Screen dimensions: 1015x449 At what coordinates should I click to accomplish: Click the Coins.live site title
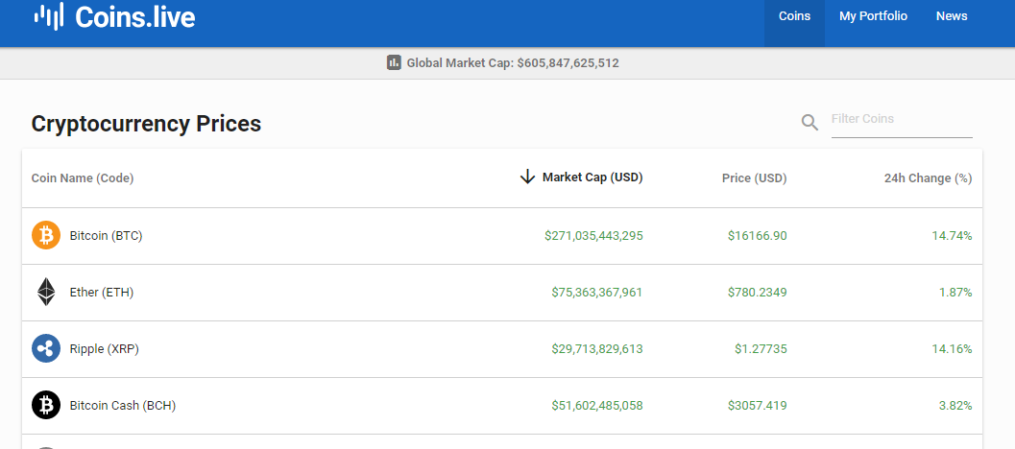134,17
